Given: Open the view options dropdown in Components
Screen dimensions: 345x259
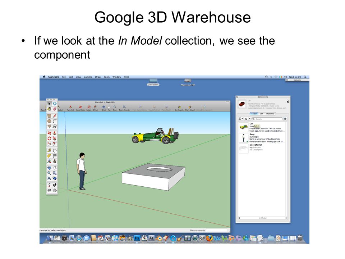Looking at the screenshot, I should point(240,119).
